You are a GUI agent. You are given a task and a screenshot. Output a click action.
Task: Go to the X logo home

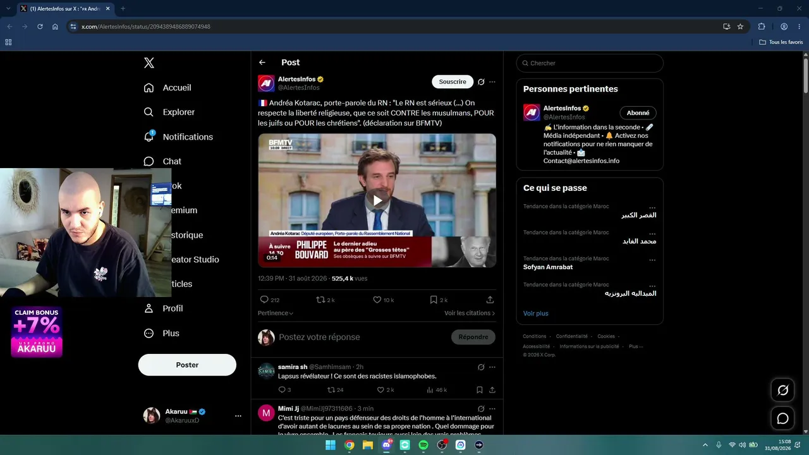[149, 63]
